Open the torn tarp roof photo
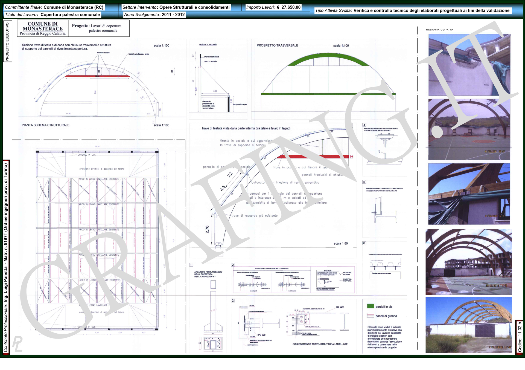The height and width of the screenshot is (370, 525). tap(469, 194)
